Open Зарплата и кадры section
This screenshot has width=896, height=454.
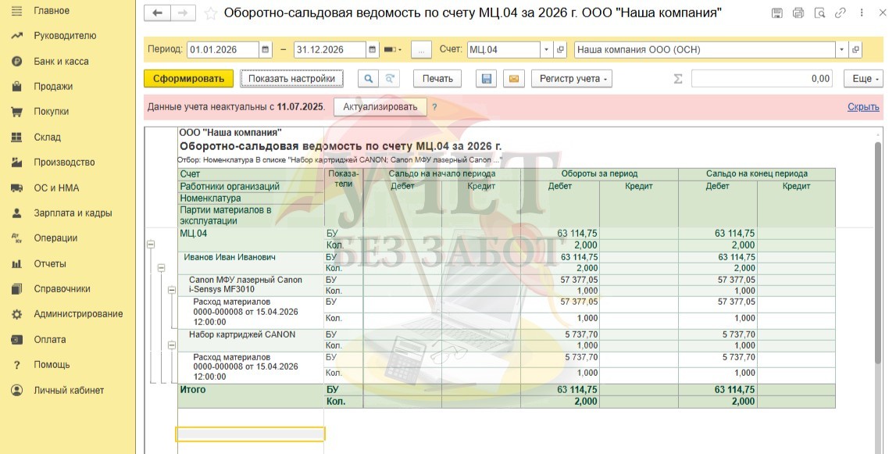72,213
